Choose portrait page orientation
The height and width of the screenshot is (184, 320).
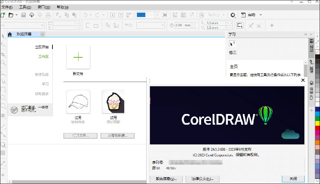click(88, 25)
